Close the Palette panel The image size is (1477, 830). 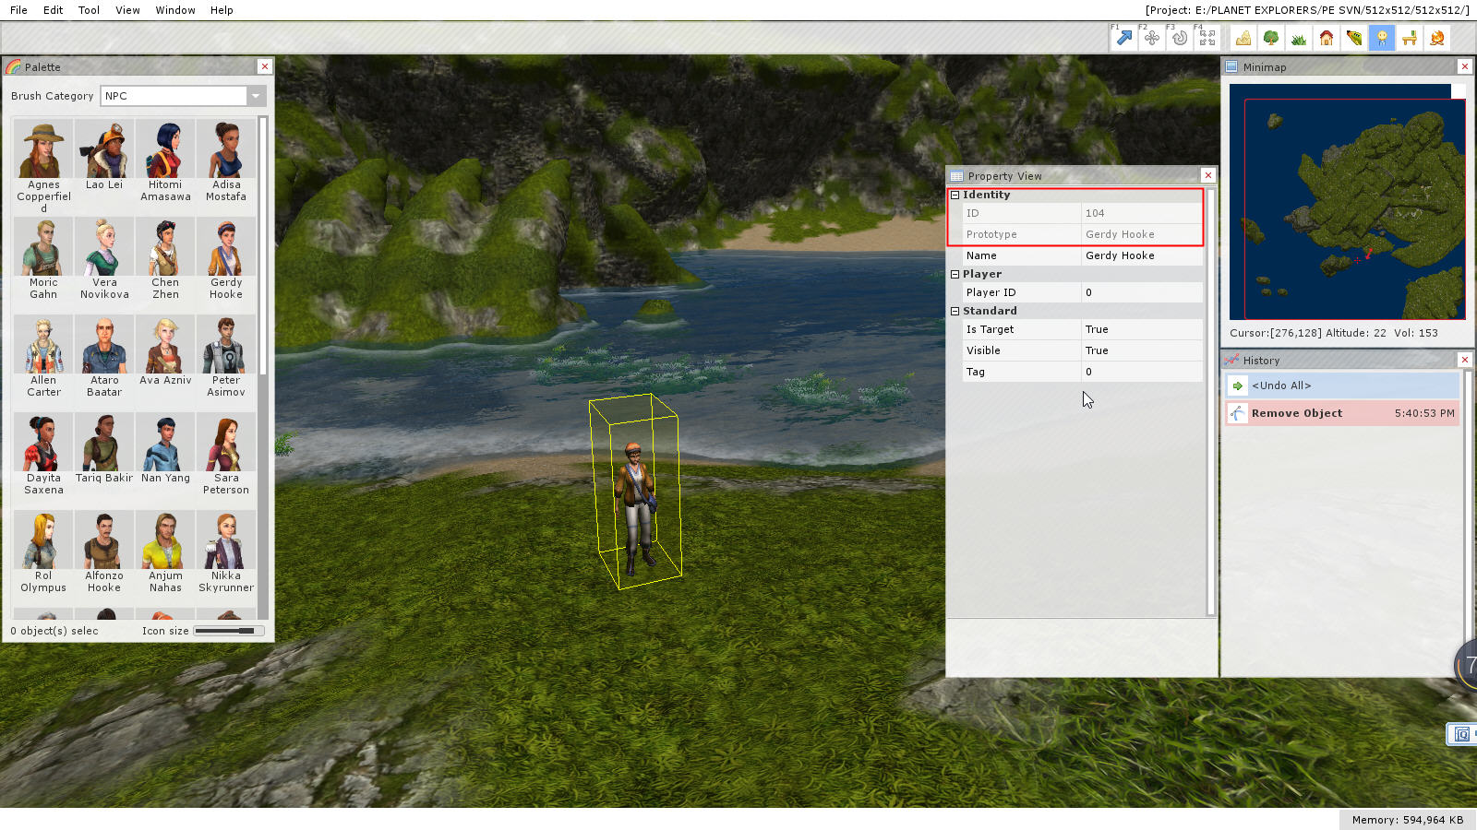pos(265,66)
